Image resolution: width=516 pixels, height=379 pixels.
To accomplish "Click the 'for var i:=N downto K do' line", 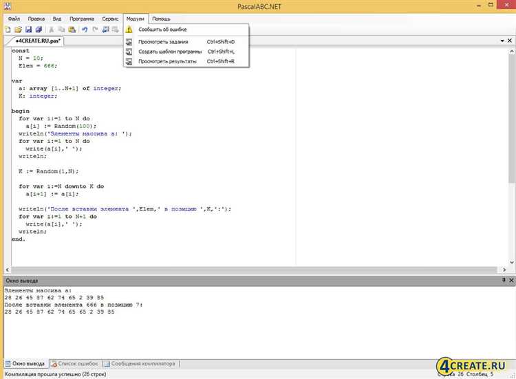I will pos(61,186).
